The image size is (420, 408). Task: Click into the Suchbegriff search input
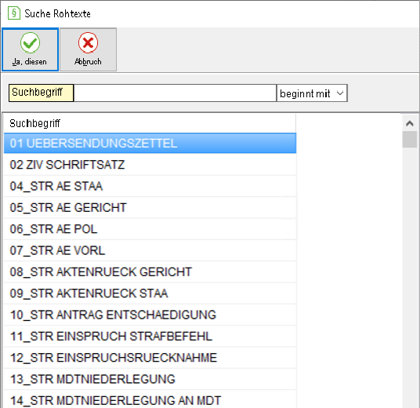point(175,93)
